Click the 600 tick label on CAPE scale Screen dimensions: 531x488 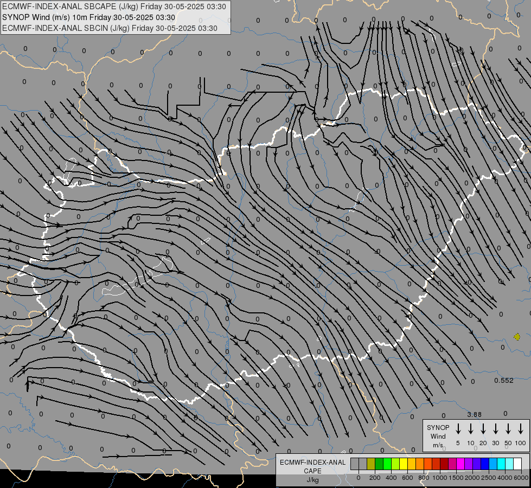point(407,478)
